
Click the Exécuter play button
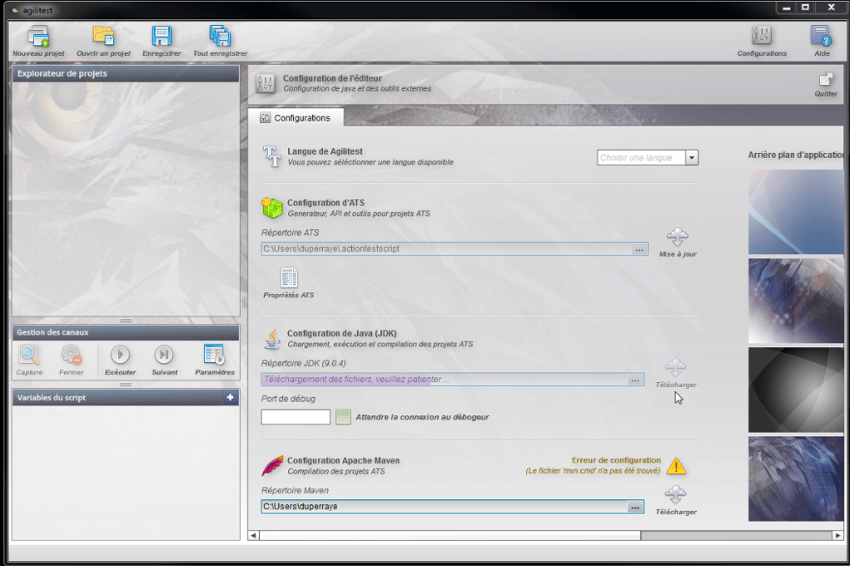(120, 355)
